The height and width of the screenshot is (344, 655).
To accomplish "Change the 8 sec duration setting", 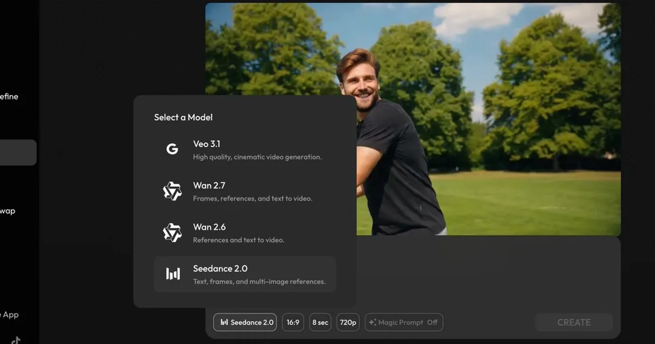I will (x=320, y=322).
